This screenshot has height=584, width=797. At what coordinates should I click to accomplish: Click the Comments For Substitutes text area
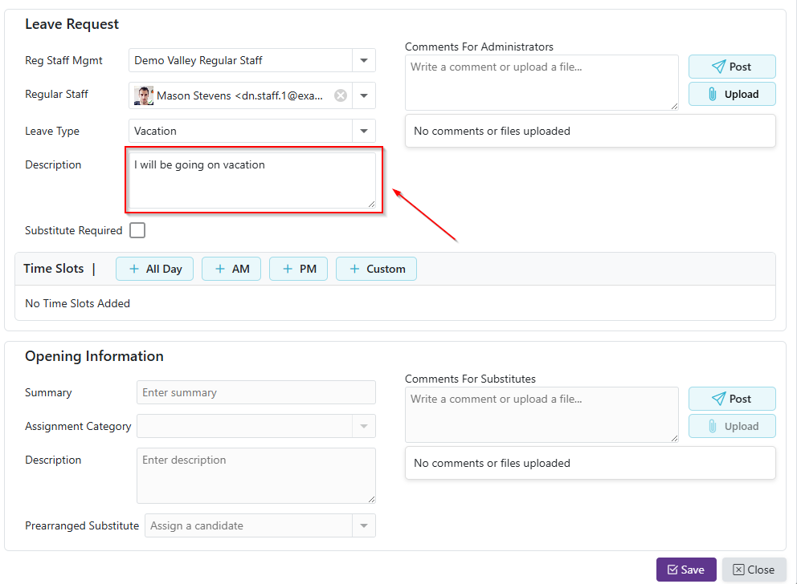pos(541,414)
